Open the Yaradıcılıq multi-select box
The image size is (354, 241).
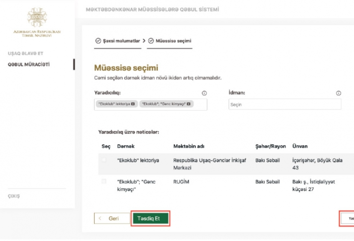pyautogui.click(x=151, y=104)
